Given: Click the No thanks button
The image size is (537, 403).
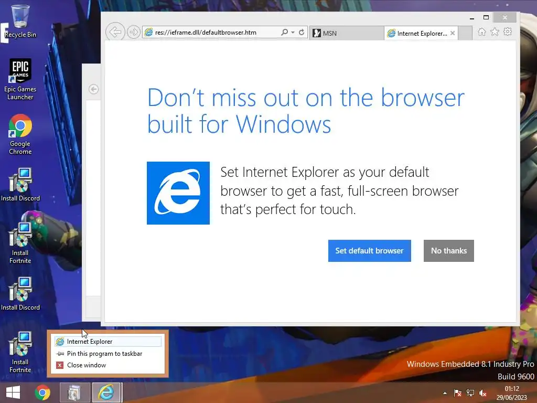Looking at the screenshot, I should [449, 251].
